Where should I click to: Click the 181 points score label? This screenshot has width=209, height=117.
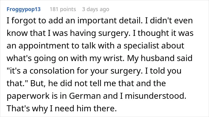coord(63,9)
